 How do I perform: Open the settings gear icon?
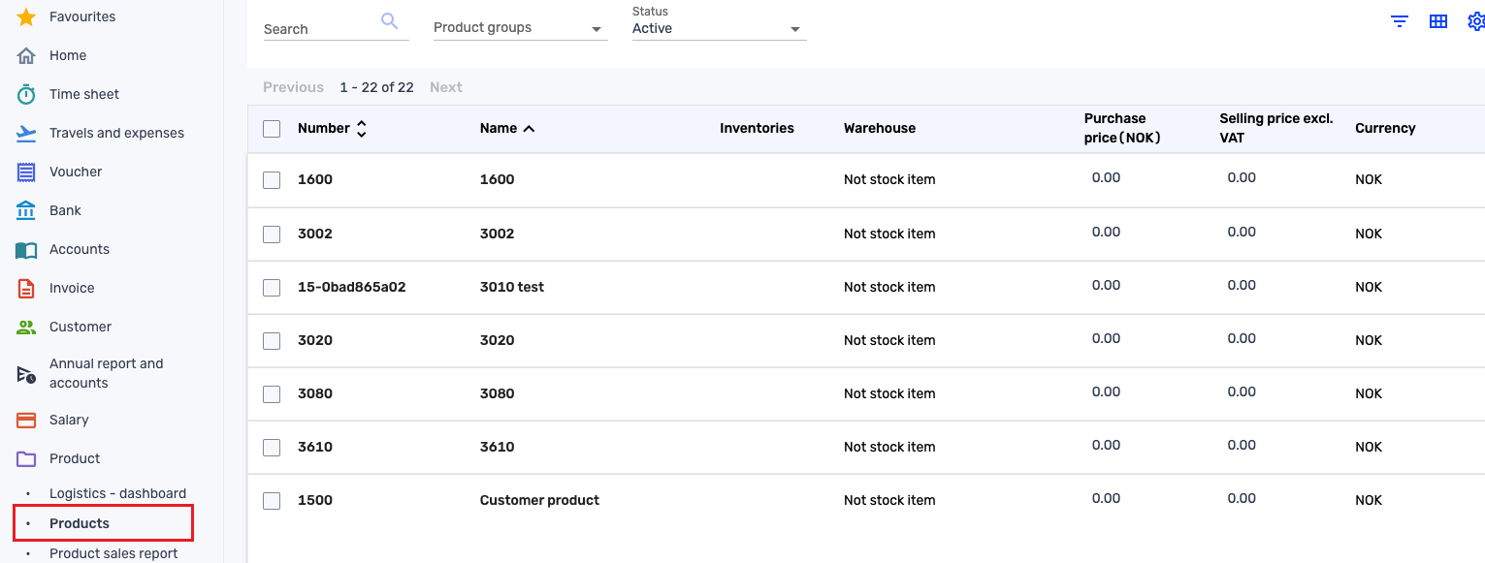(x=1475, y=20)
